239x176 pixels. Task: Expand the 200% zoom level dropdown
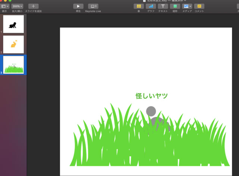pyautogui.click(x=17, y=6)
